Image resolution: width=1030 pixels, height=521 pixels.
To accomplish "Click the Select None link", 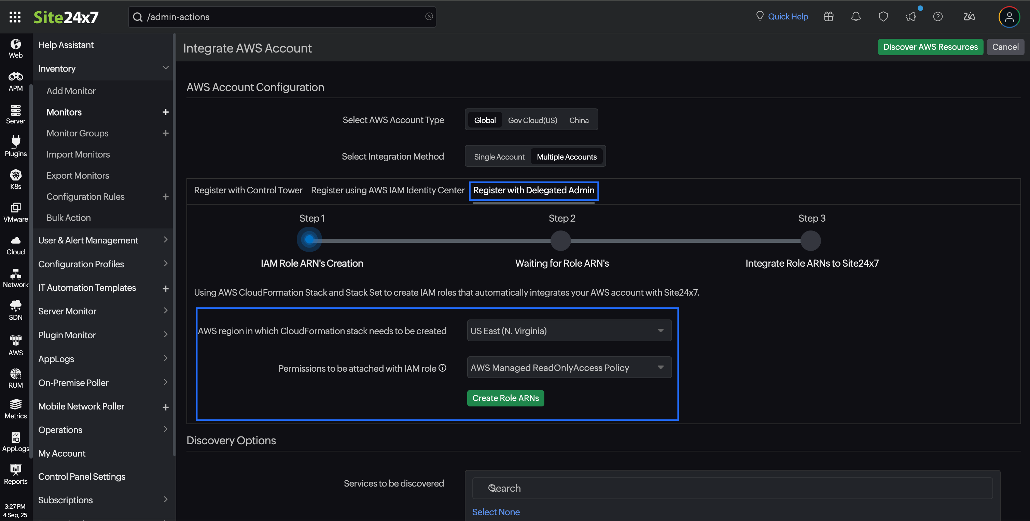I will [x=496, y=512].
